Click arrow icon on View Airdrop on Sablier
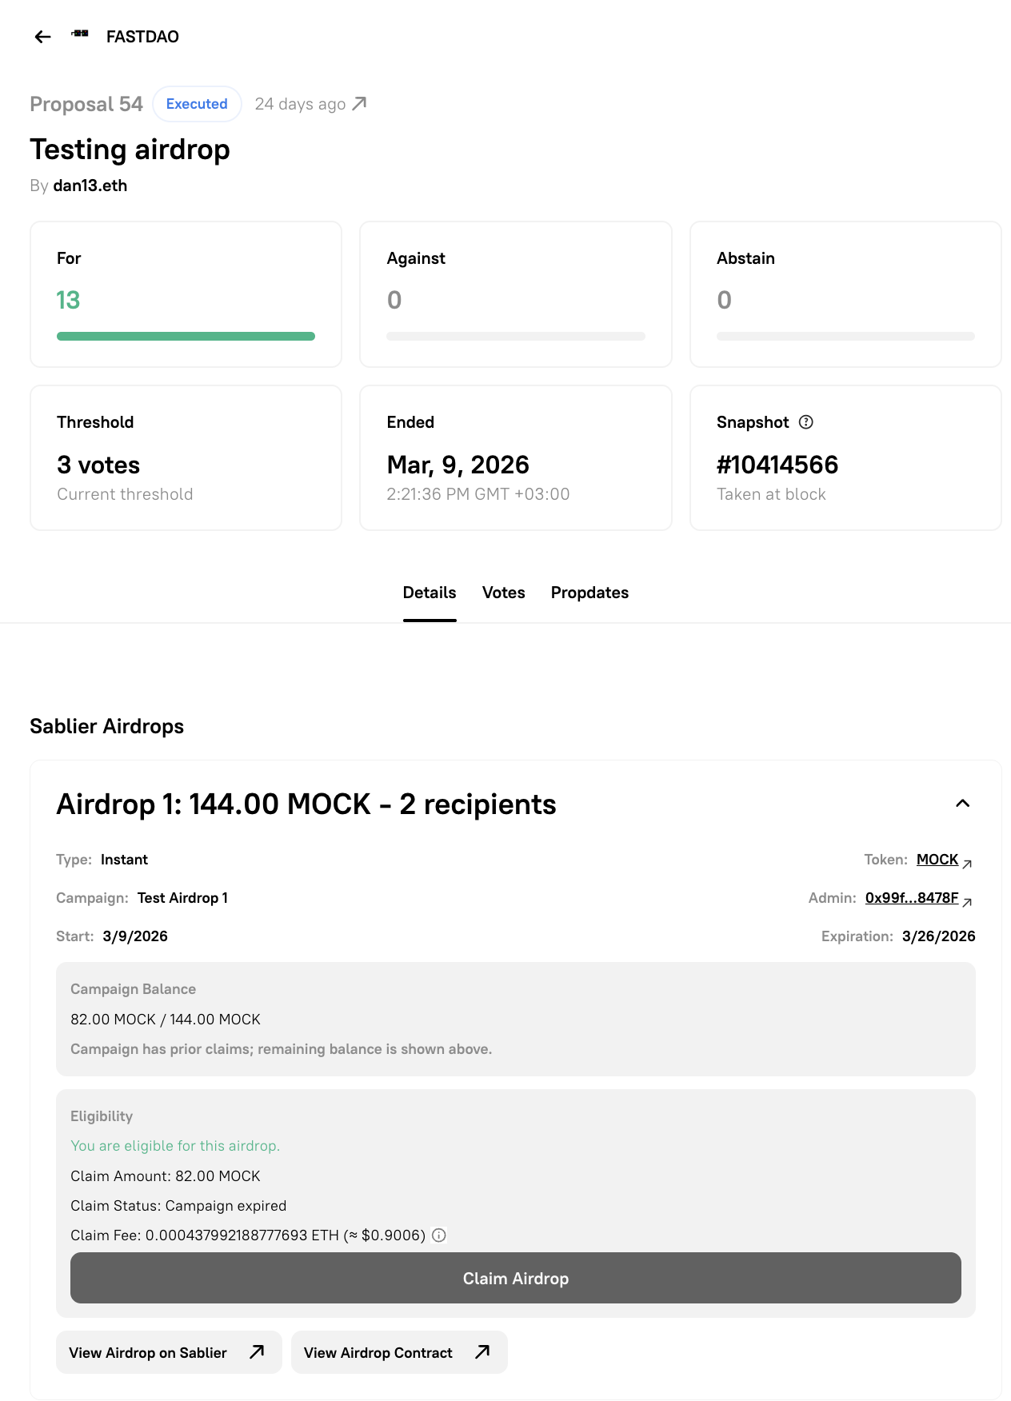 (x=257, y=1352)
